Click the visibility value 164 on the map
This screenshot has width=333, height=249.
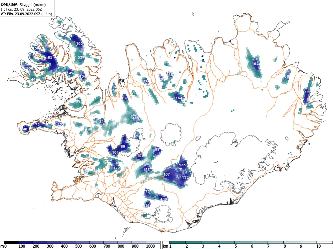[x=179, y=98]
